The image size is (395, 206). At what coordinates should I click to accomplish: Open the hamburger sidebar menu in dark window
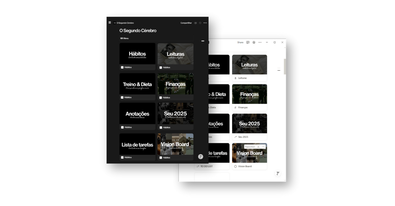pyautogui.click(x=110, y=23)
